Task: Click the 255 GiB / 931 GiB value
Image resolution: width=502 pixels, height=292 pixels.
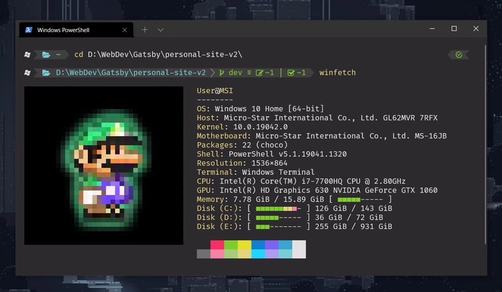Action: [353, 227]
